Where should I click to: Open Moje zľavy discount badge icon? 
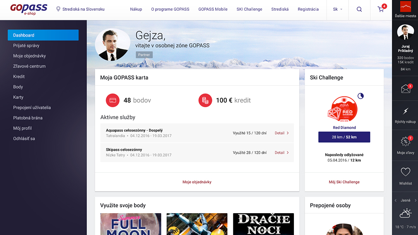406,141
